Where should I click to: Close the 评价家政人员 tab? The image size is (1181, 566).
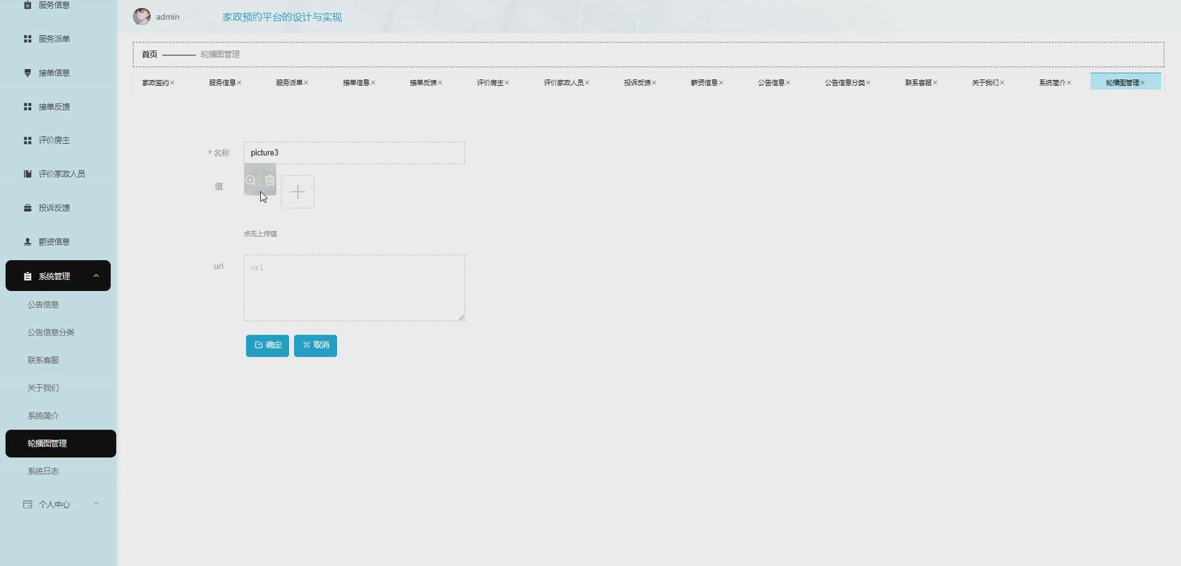[587, 82]
